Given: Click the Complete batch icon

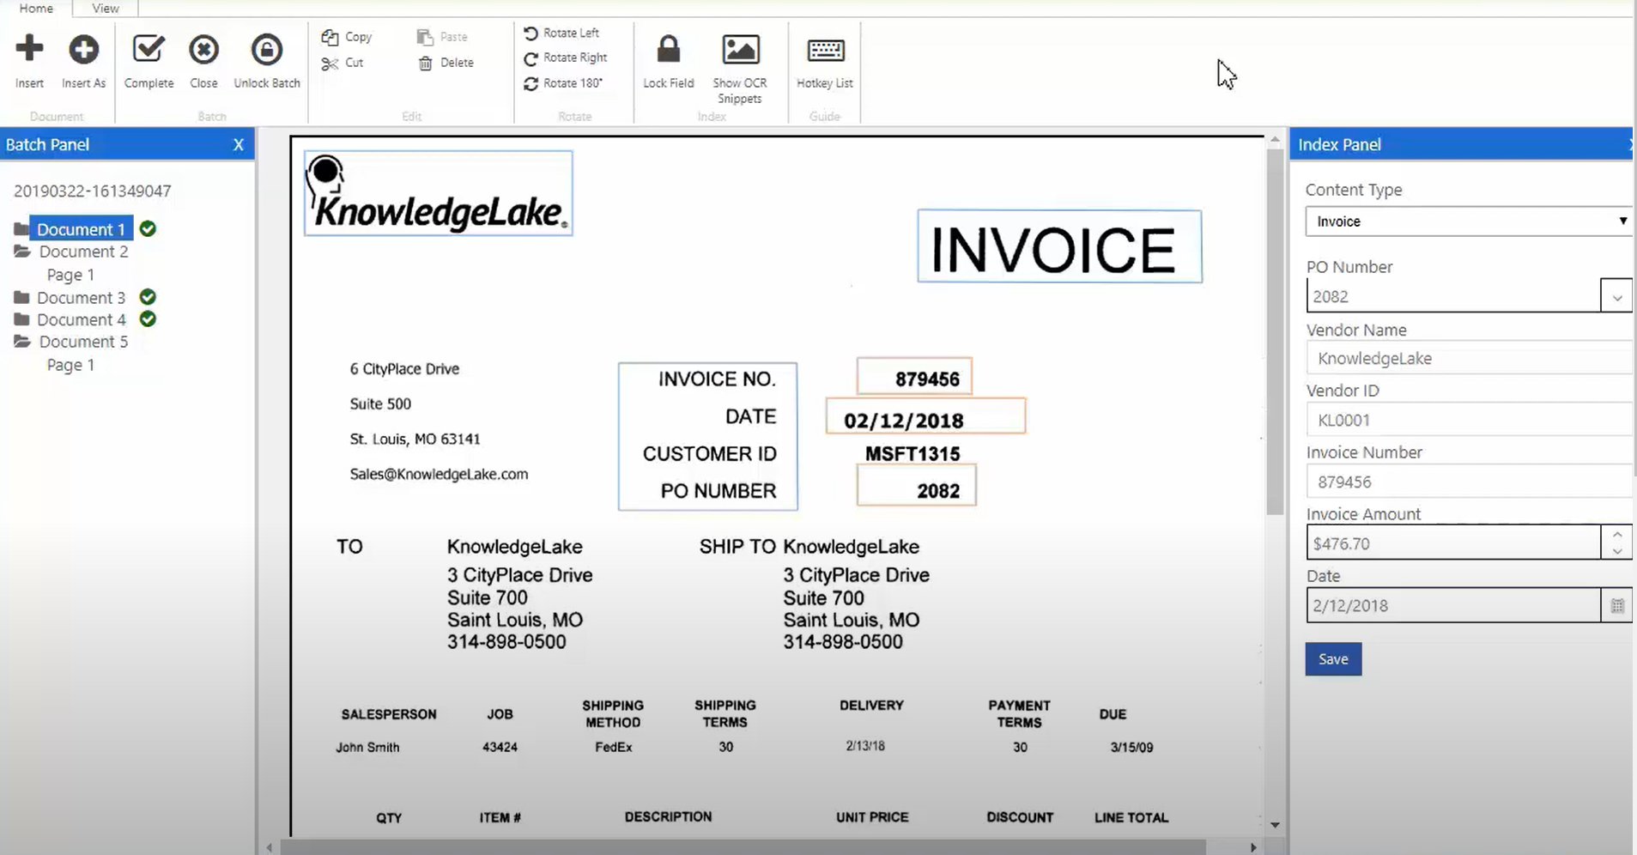Looking at the screenshot, I should tap(148, 49).
